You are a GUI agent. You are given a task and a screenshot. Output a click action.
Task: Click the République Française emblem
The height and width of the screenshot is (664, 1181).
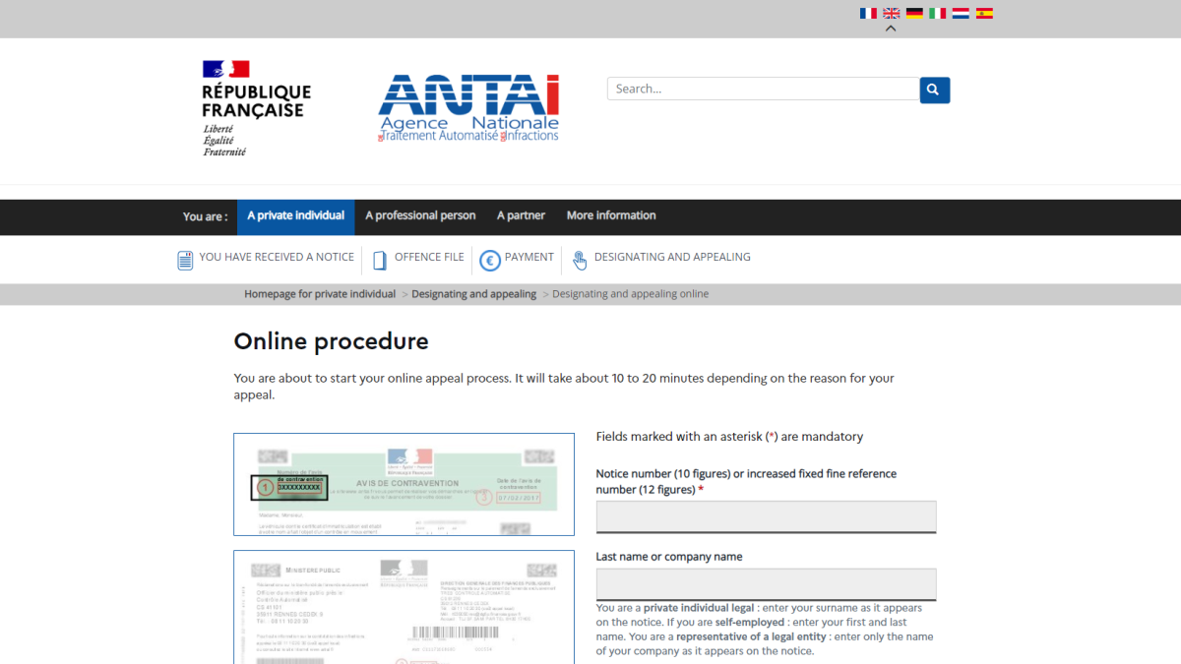255,108
